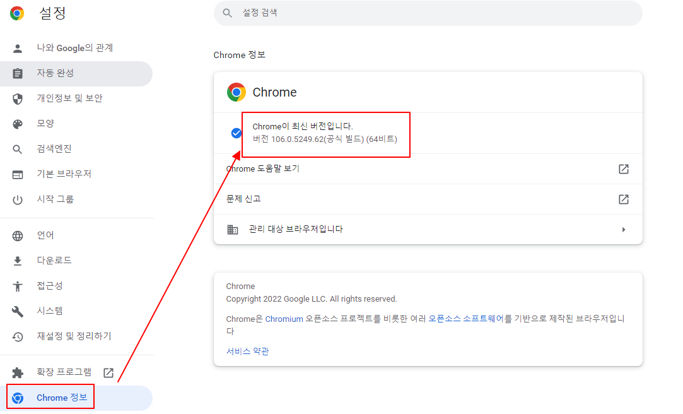
Task: Open the 나와 Google의 관계 settings section
Action: click(76, 48)
